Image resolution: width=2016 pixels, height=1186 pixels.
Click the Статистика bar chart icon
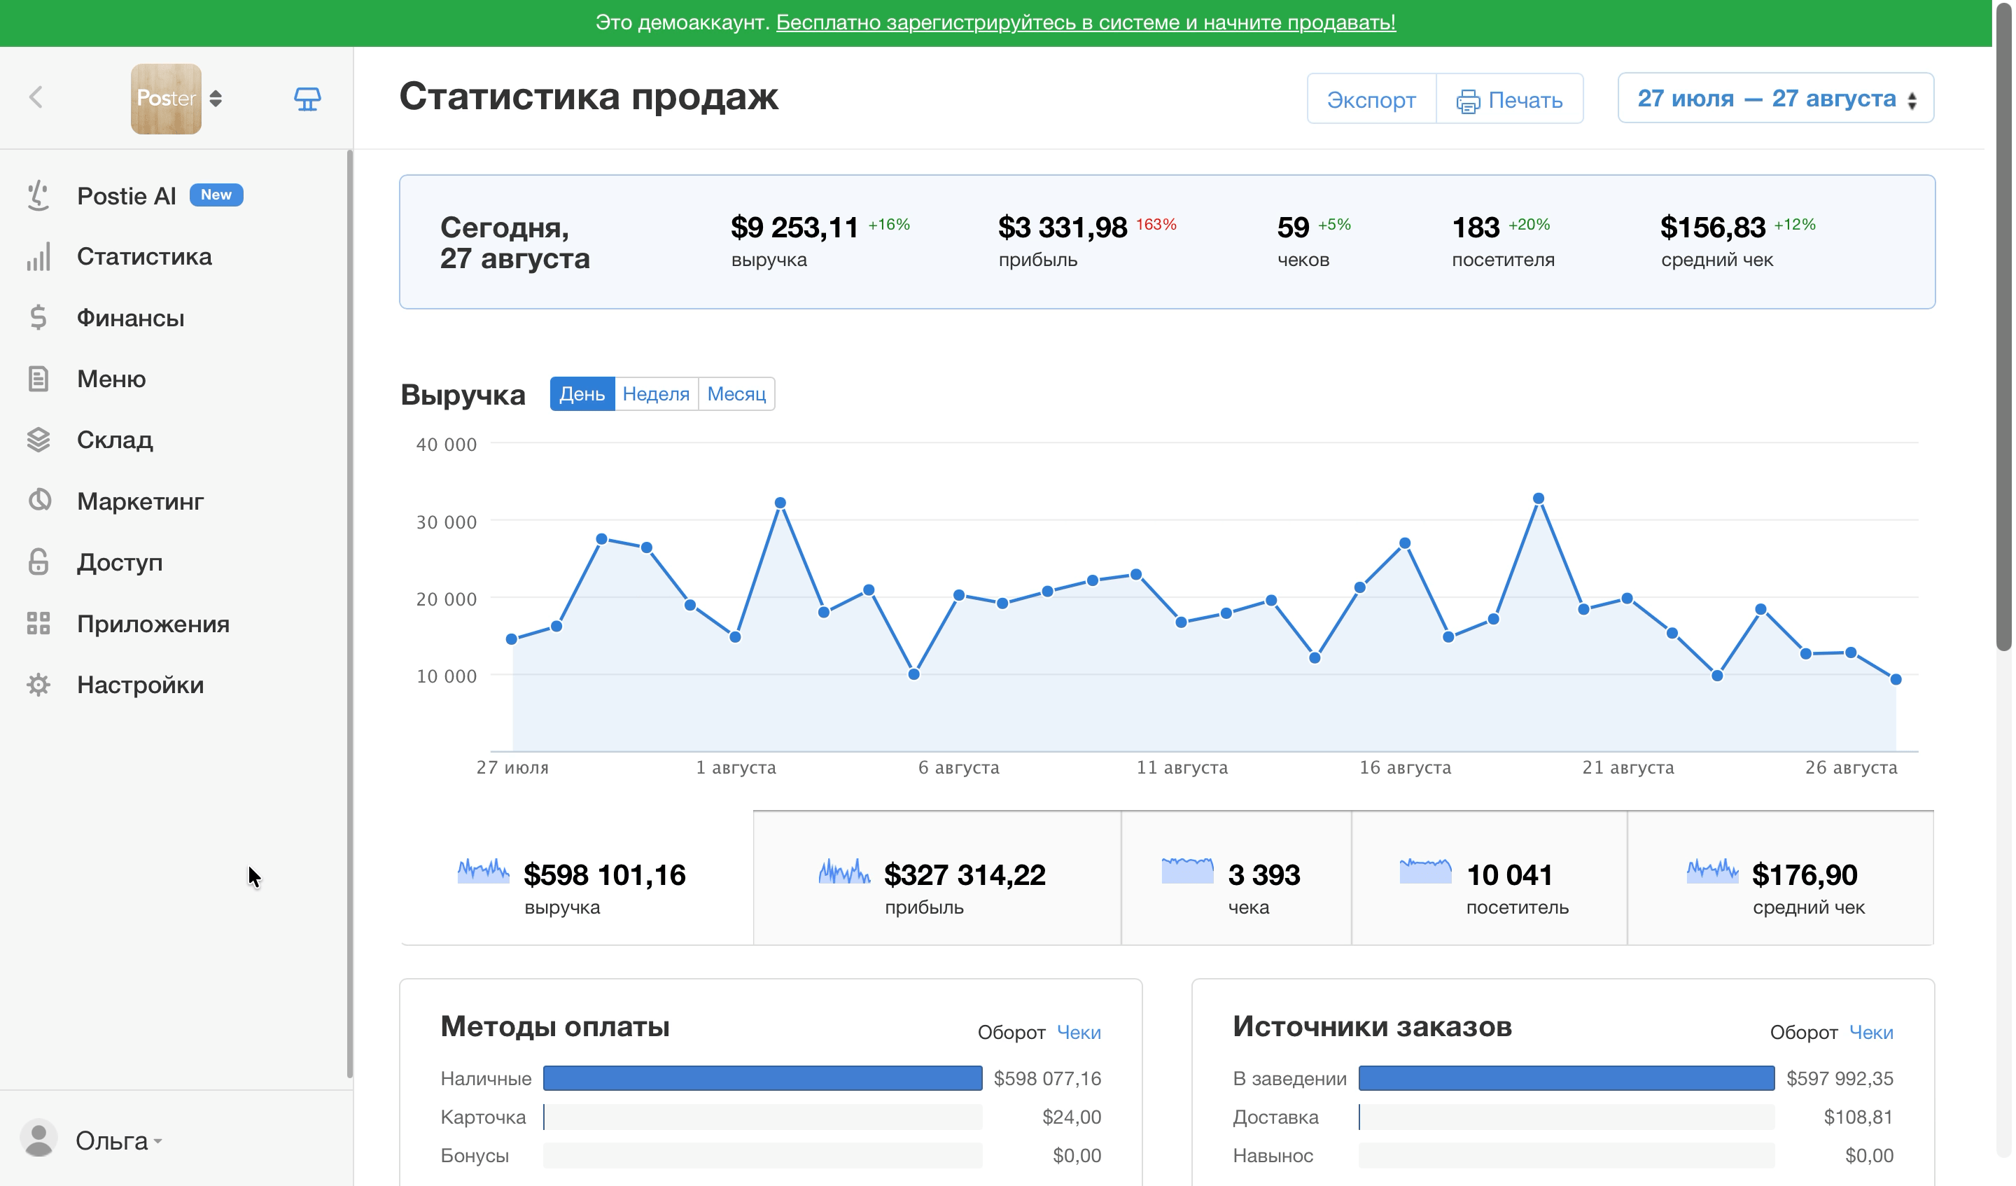pyautogui.click(x=38, y=257)
